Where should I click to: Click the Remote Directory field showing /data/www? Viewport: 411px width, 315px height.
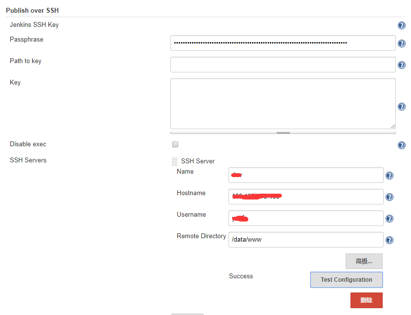[x=306, y=240]
